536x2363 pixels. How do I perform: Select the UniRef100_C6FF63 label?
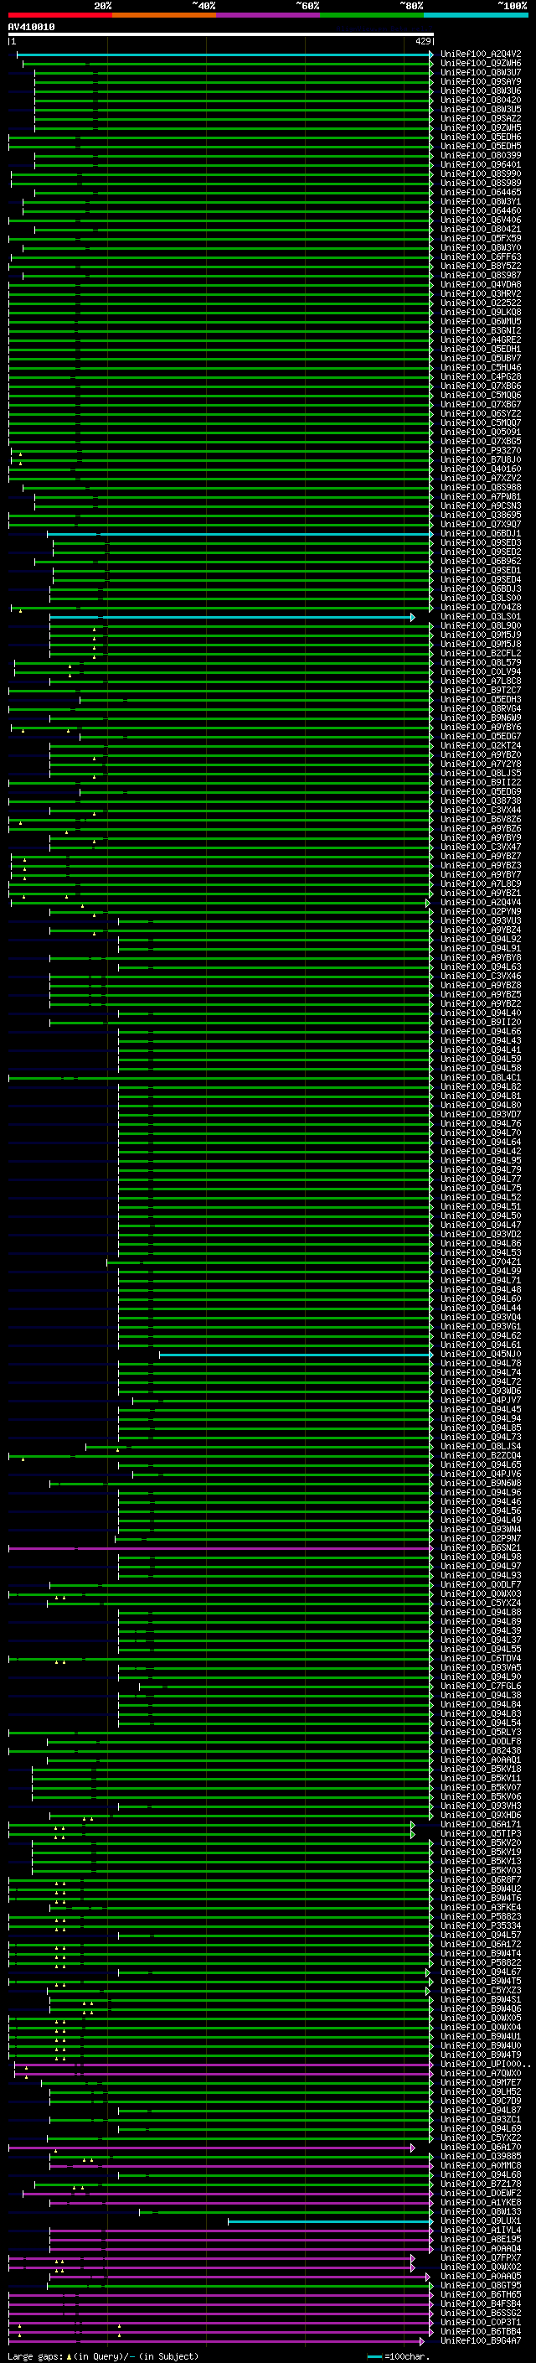pyautogui.click(x=481, y=257)
